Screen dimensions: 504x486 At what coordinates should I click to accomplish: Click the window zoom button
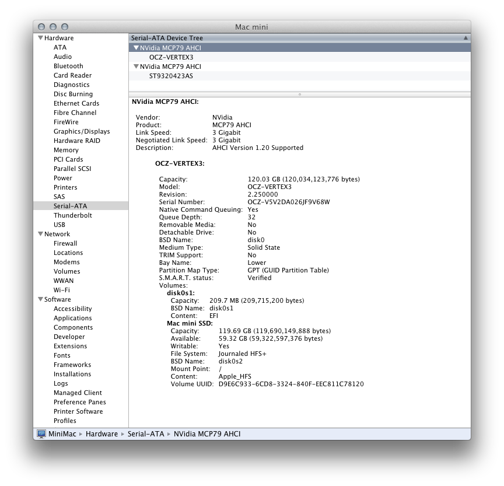(x=65, y=27)
